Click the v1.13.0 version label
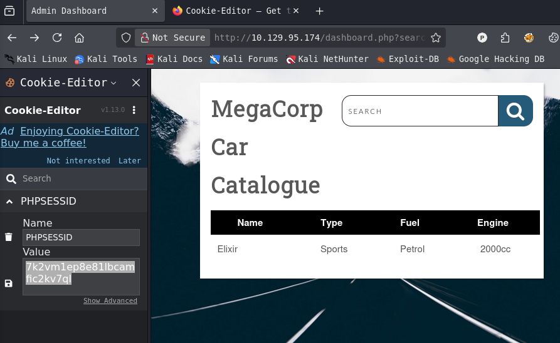Image resolution: width=560 pixels, height=343 pixels. pos(113,110)
